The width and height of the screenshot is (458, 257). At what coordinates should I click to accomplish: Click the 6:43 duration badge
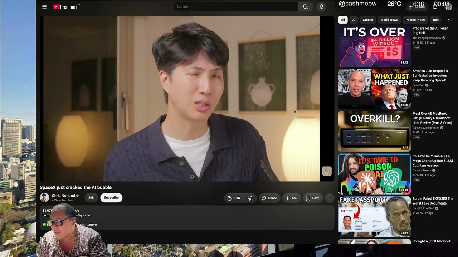pos(405,147)
